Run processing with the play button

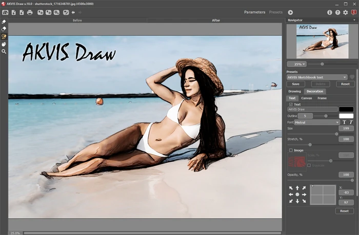click(290, 12)
